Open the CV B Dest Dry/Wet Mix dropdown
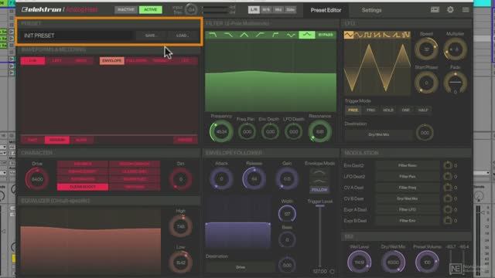The width and height of the screenshot is (495, 278). pos(408,198)
